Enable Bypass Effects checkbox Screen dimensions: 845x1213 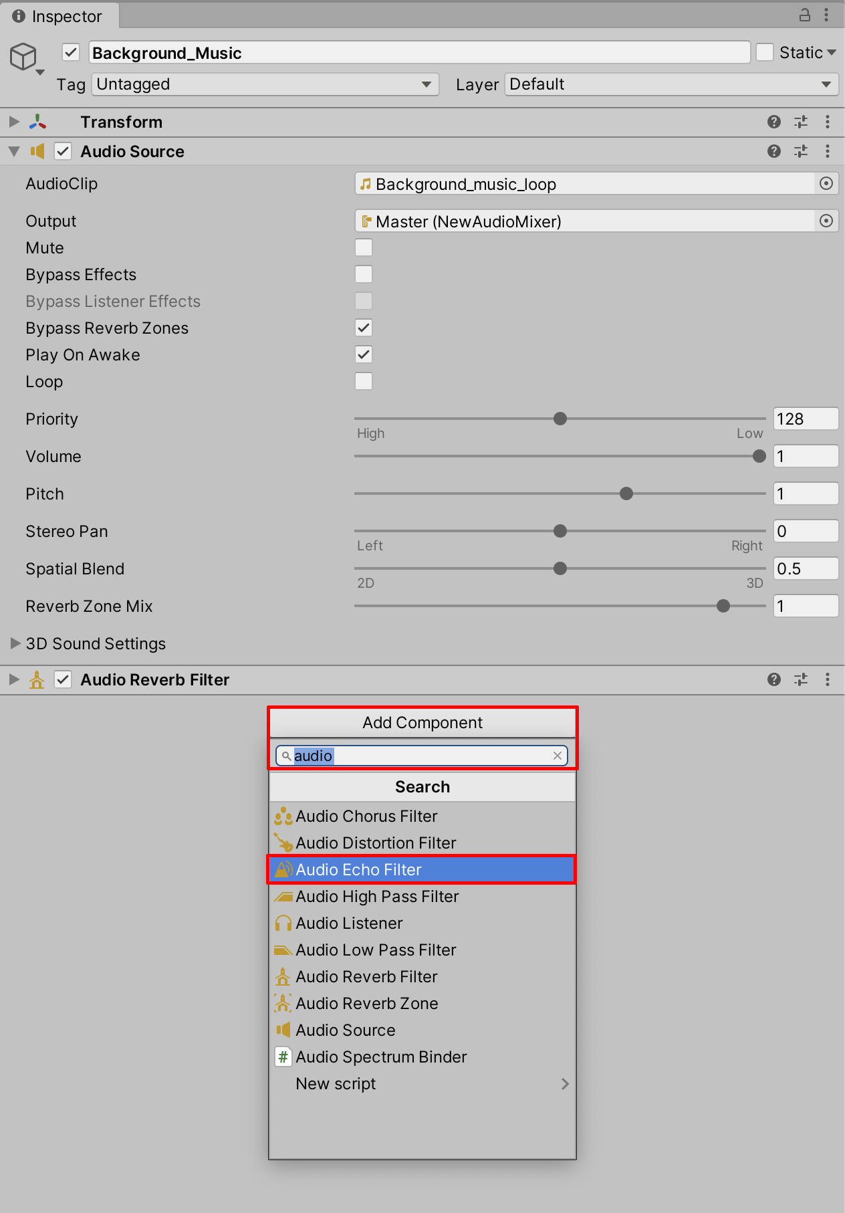click(364, 274)
